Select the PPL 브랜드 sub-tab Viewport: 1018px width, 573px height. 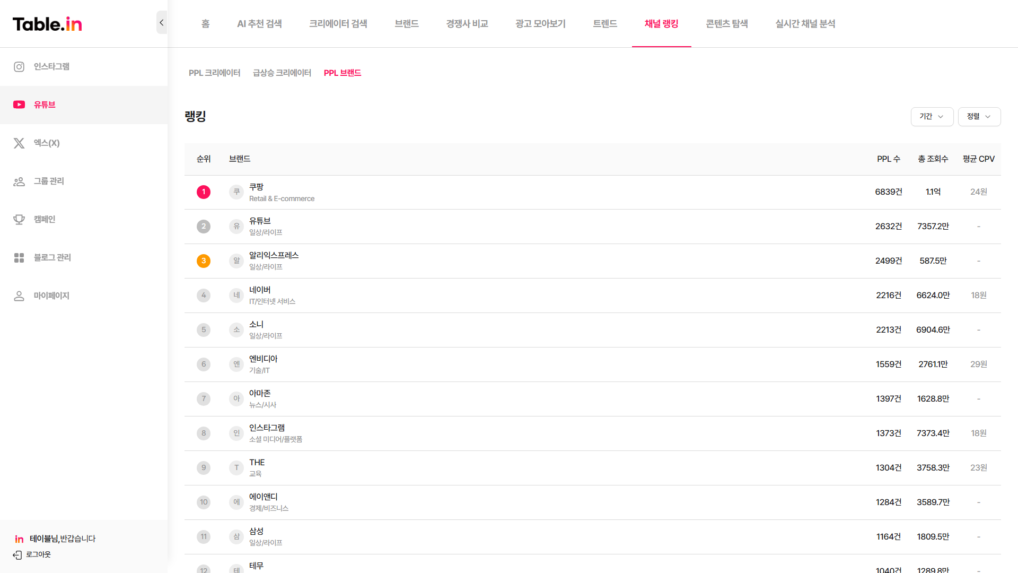coord(343,73)
